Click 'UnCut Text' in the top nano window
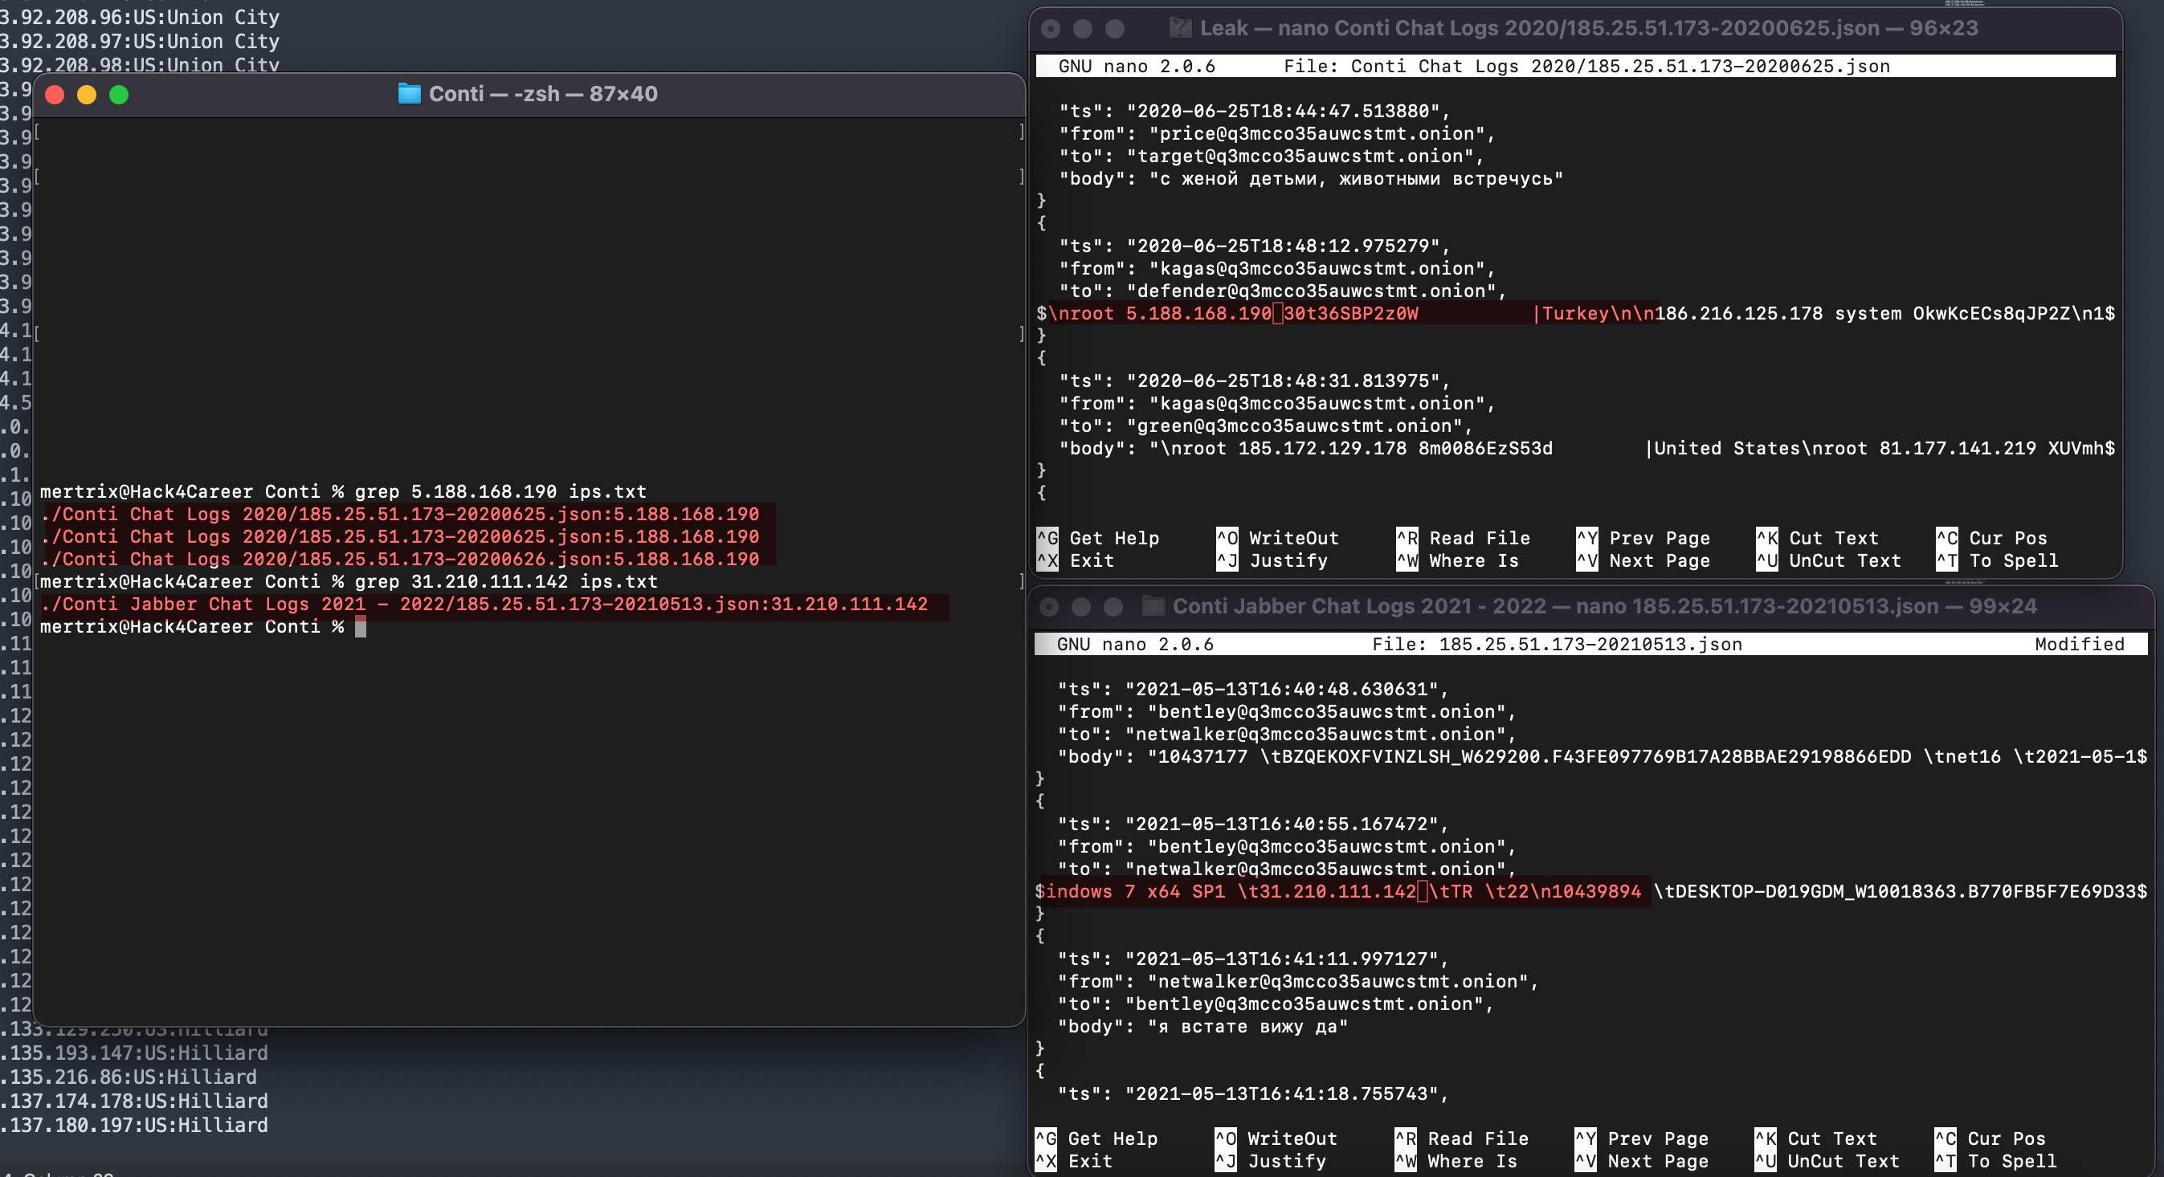Viewport: 2164px width, 1177px height. click(1845, 560)
